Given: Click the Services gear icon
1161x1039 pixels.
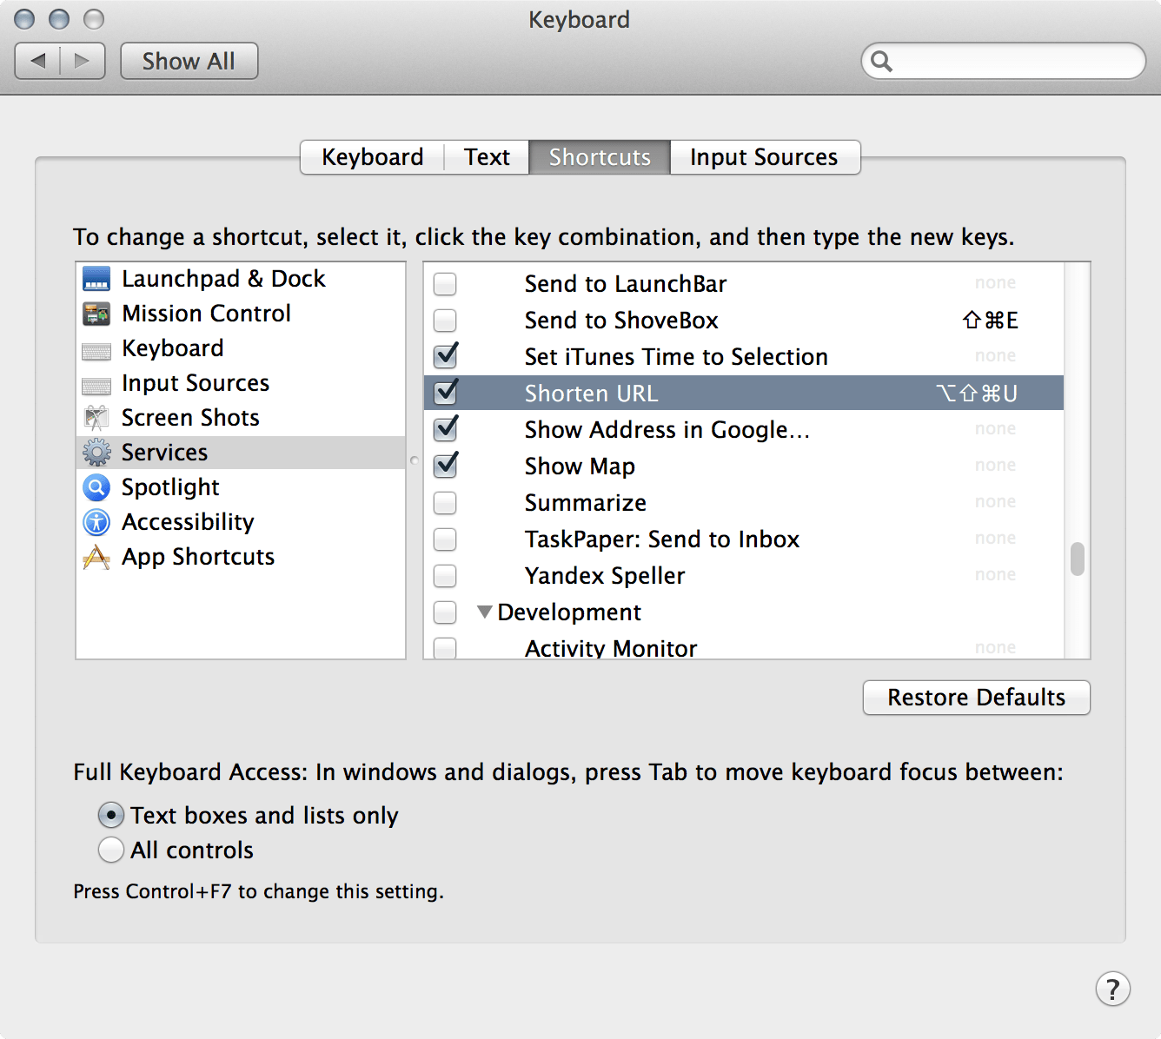Looking at the screenshot, I should (96, 453).
